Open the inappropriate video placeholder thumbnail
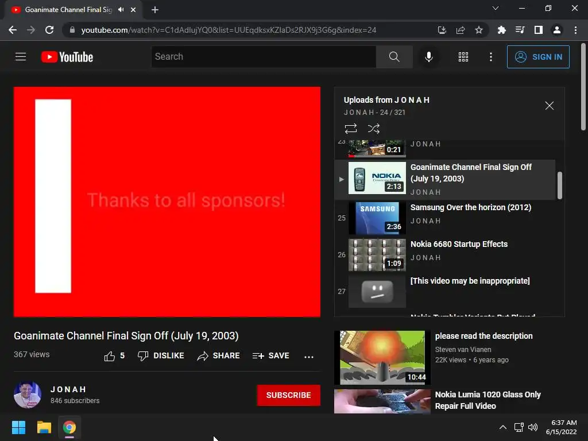 [x=377, y=291]
